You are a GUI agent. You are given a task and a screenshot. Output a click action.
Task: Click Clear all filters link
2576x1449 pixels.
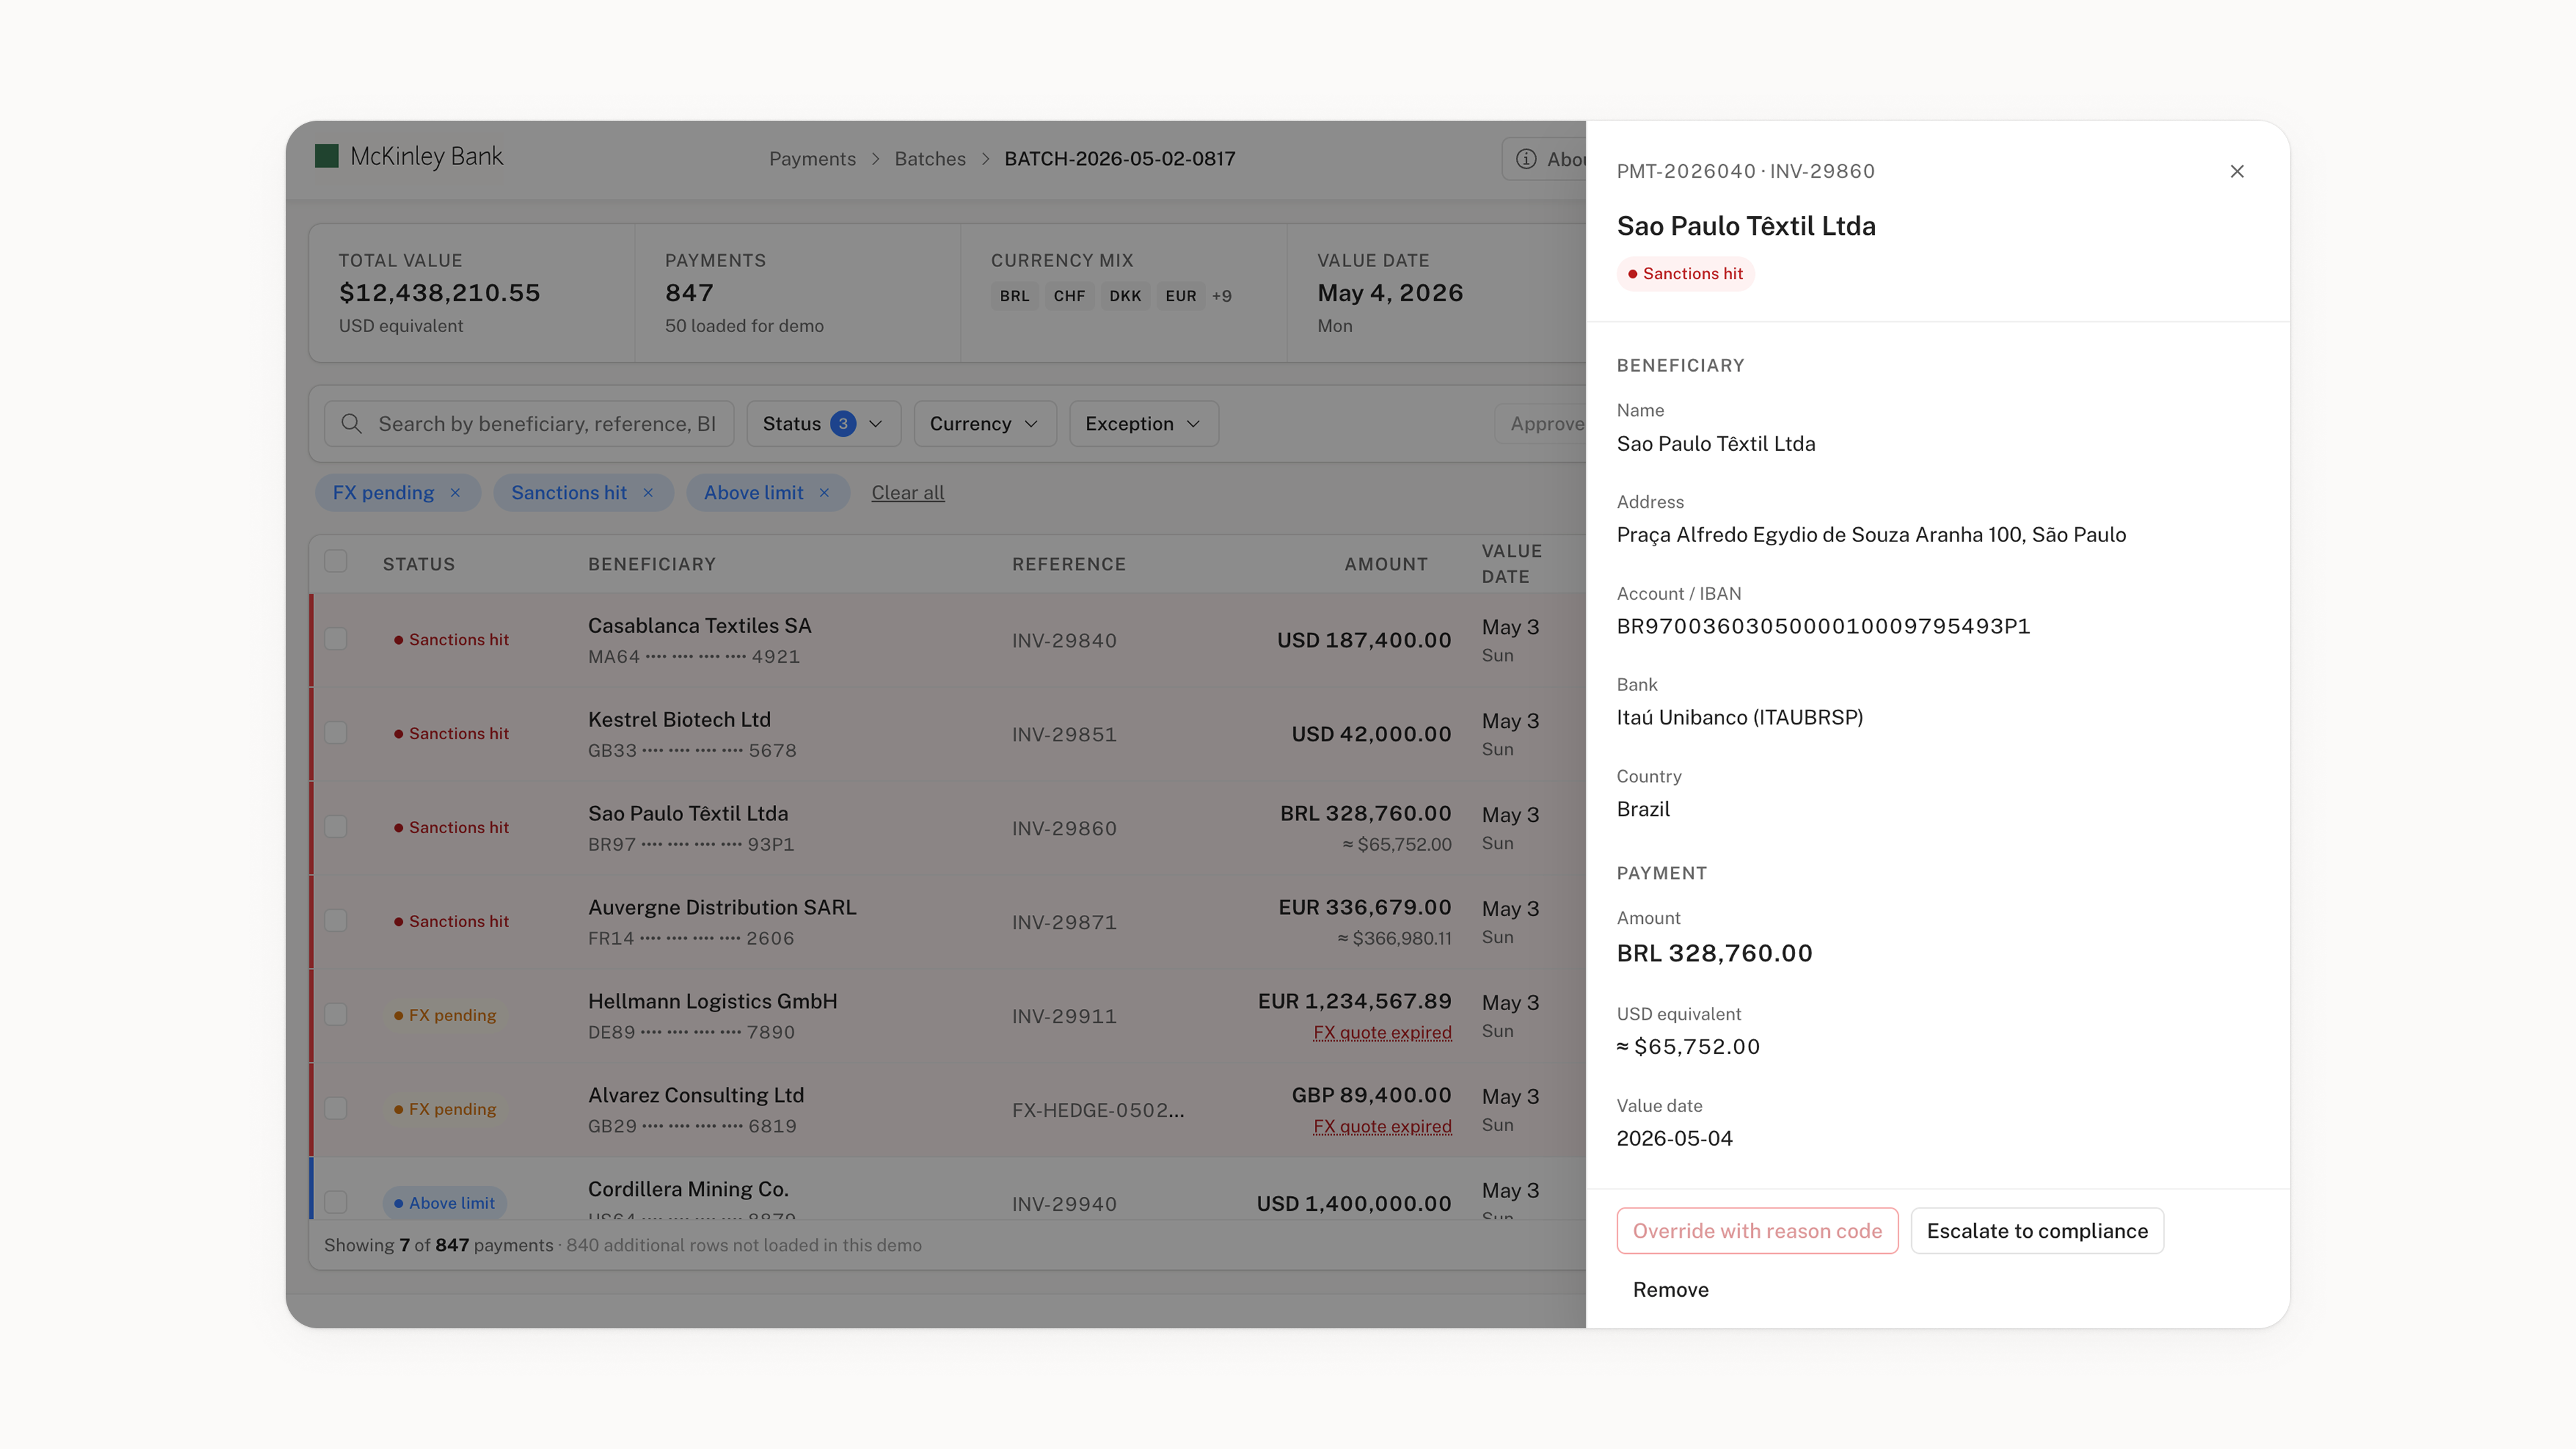907,493
